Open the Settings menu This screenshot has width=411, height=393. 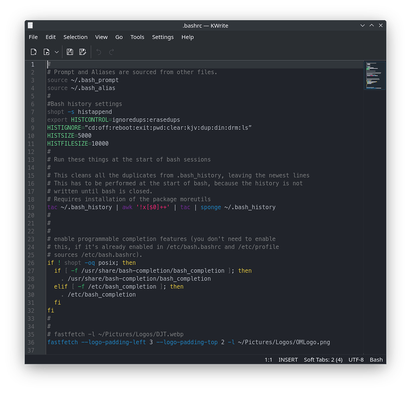(x=163, y=37)
